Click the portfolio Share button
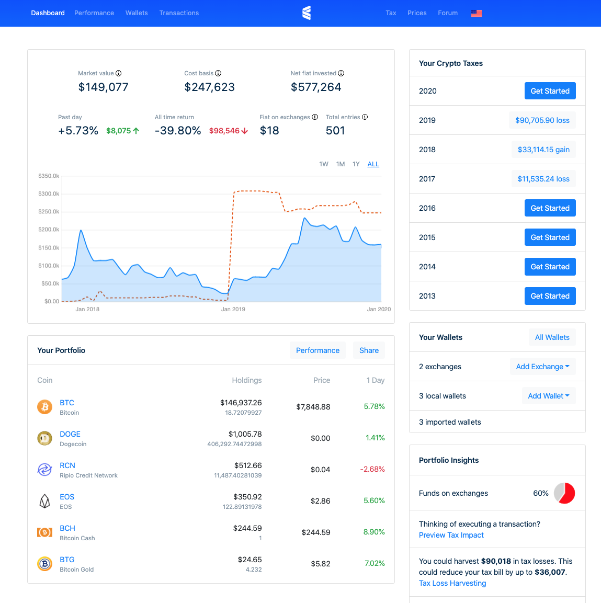Viewport: 601px width, 603px height. 369,350
